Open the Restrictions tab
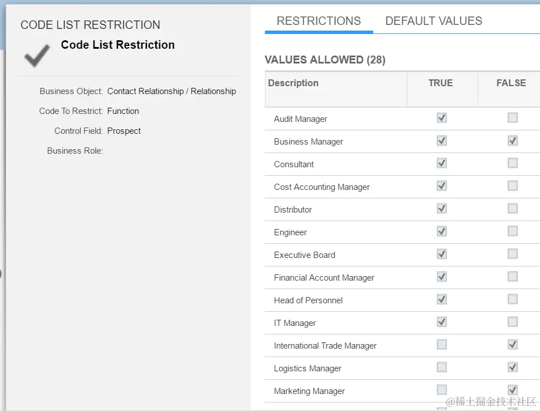 pos(319,21)
